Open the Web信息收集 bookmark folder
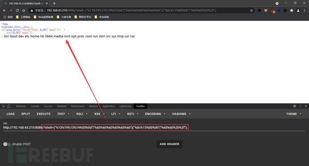This screenshot has width=309, height=166. (x=43, y=17)
